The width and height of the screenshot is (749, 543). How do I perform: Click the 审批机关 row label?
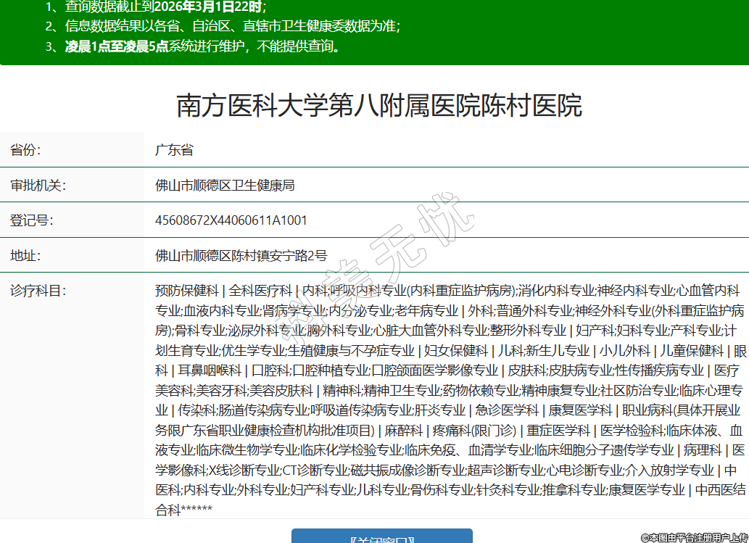(x=38, y=185)
